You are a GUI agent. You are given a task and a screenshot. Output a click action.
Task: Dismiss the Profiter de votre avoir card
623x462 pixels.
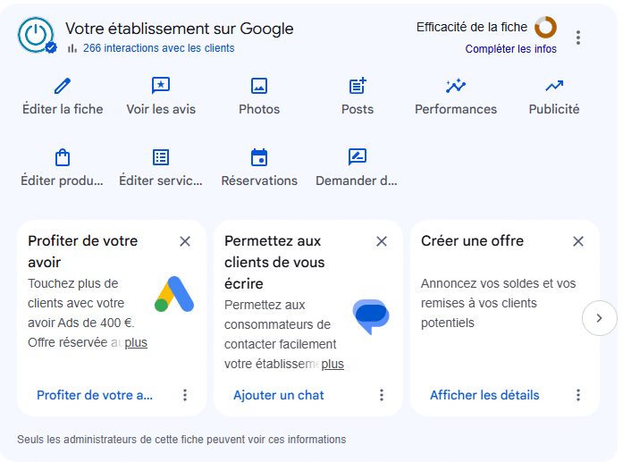pos(185,241)
